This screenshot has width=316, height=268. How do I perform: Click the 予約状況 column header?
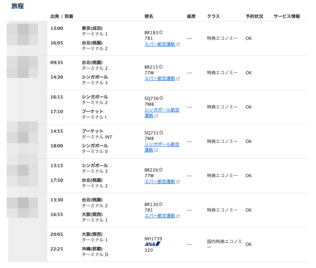(x=254, y=16)
